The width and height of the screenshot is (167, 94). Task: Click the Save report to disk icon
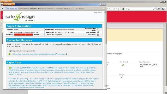point(98,30)
